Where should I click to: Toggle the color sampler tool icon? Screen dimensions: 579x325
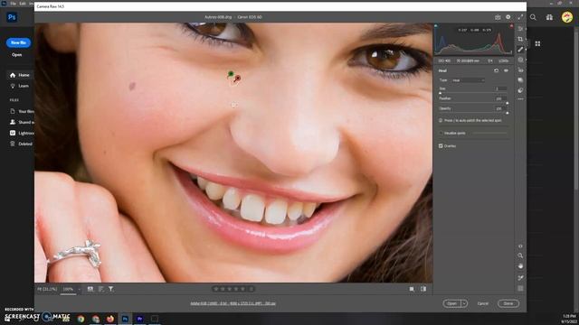tap(520, 277)
